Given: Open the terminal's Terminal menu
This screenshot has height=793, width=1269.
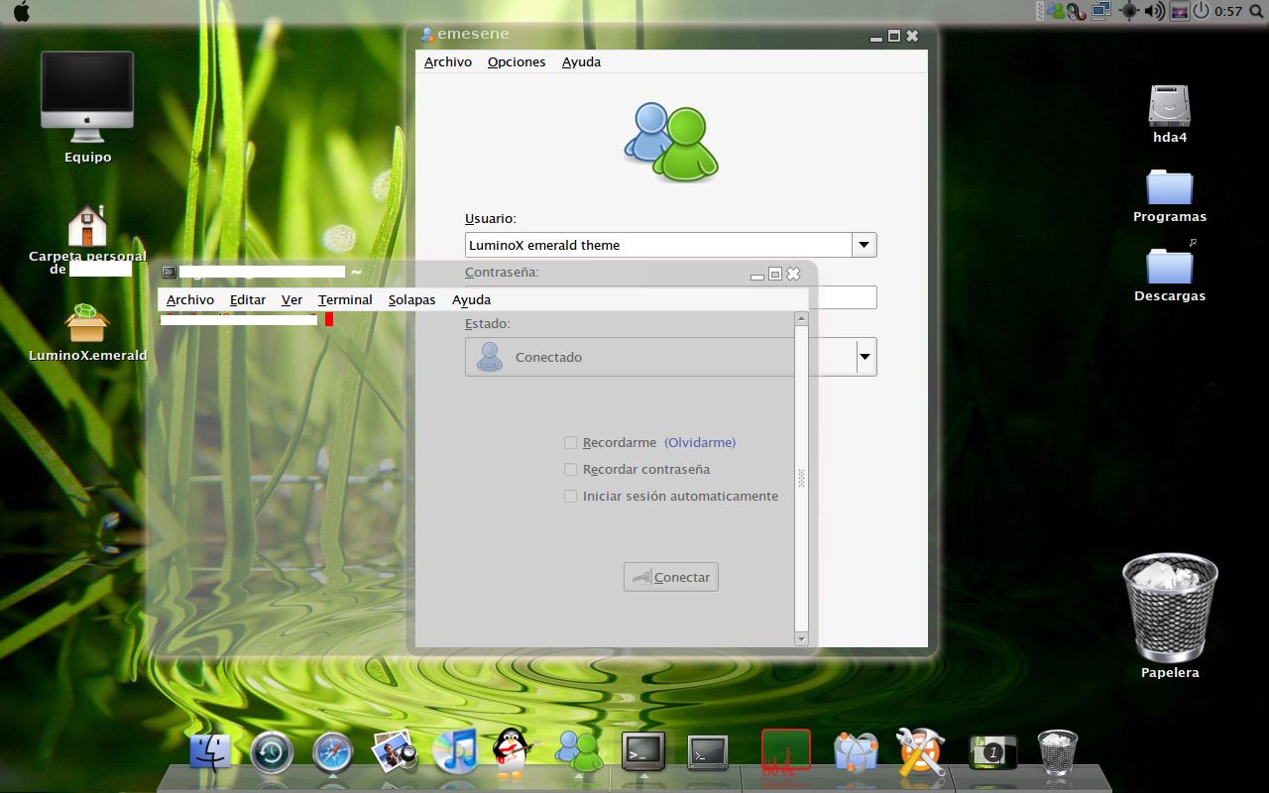Looking at the screenshot, I should coord(345,299).
